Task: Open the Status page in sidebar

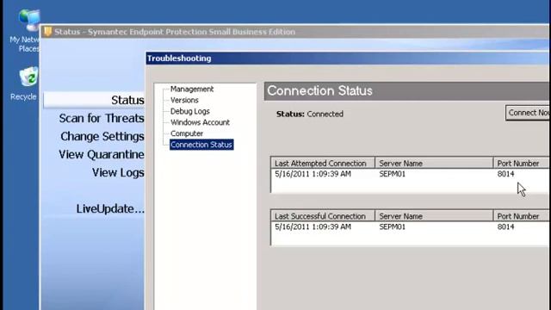Action: 127,100
